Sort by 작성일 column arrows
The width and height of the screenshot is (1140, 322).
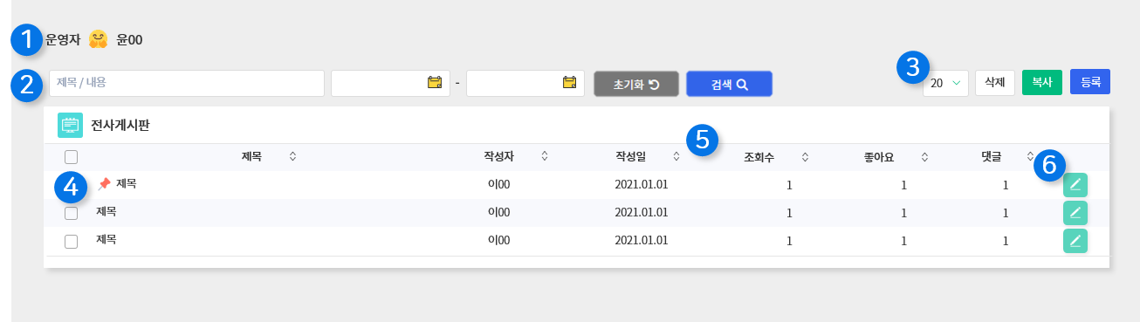(x=676, y=157)
